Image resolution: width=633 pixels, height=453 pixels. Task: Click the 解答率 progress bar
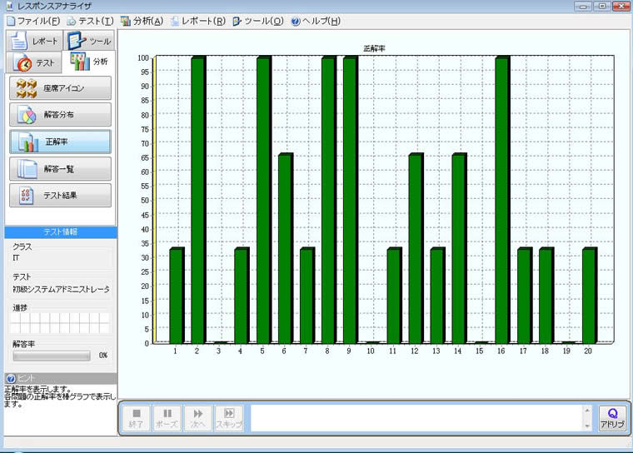pyautogui.click(x=52, y=356)
